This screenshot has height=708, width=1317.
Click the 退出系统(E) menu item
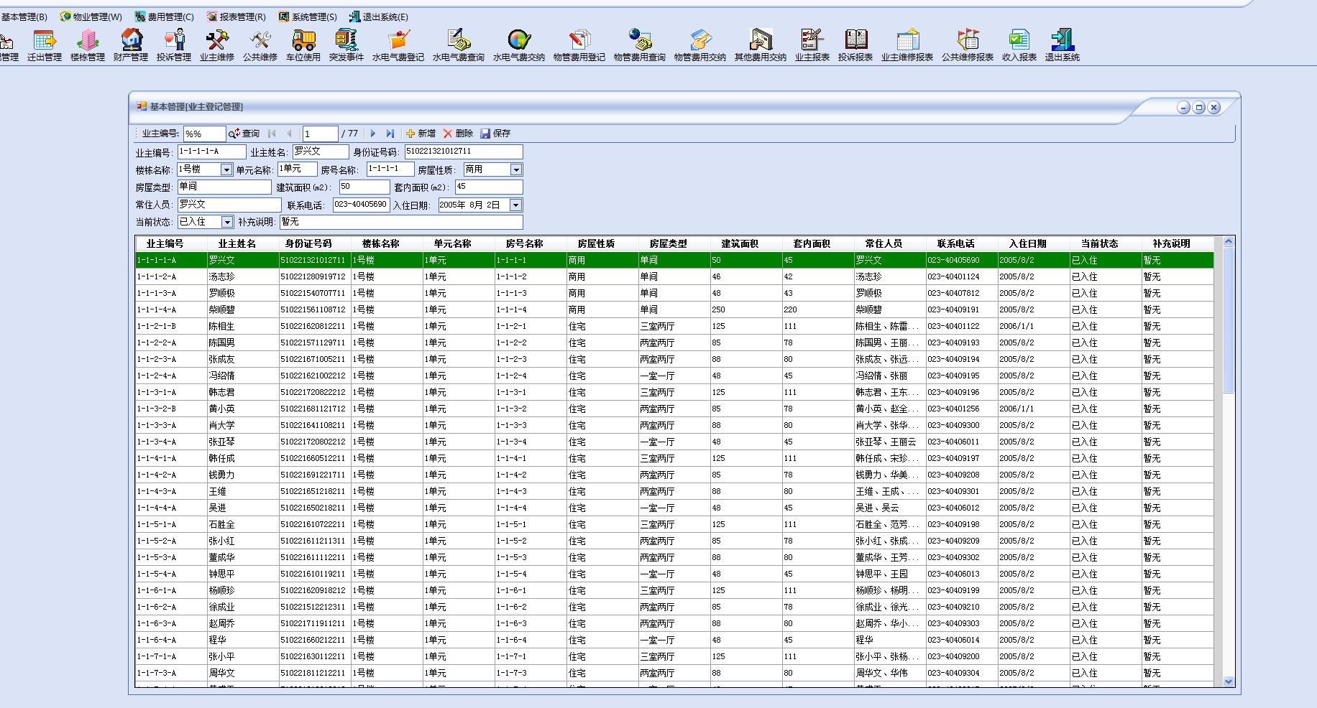[x=379, y=17]
